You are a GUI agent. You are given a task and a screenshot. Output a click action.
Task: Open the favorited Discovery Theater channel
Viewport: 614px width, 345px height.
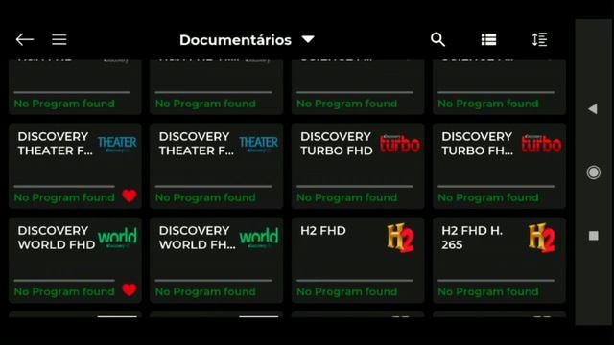click(75, 166)
